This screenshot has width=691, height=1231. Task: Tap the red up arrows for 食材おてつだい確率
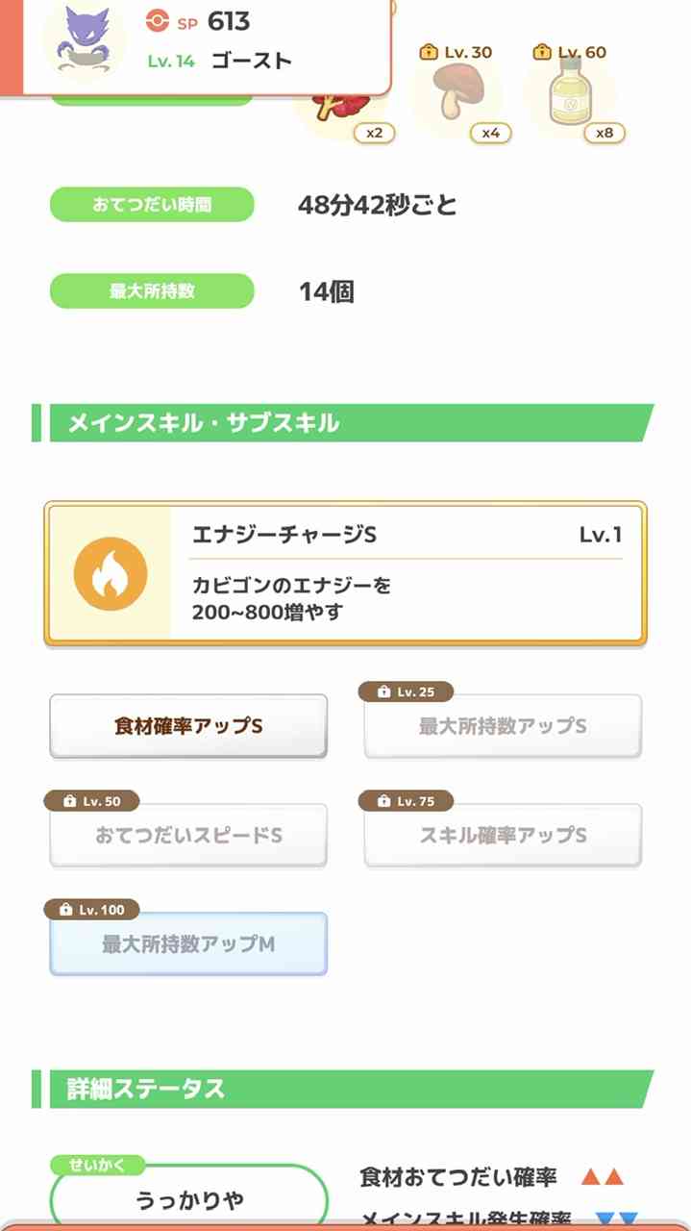click(x=604, y=1177)
